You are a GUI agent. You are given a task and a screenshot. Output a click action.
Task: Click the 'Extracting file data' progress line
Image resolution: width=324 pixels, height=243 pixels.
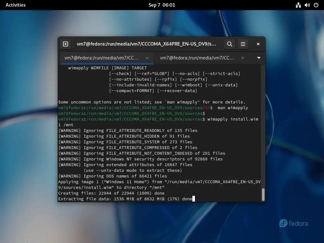pyautogui.click(x=125, y=199)
